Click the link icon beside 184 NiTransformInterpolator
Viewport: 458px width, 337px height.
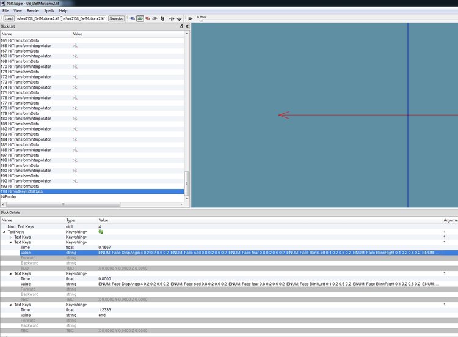tap(75, 139)
